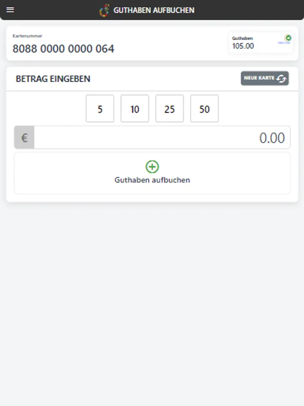The height and width of the screenshot is (406, 304).
Task: Click the green plus circle icon
Action: point(152,167)
